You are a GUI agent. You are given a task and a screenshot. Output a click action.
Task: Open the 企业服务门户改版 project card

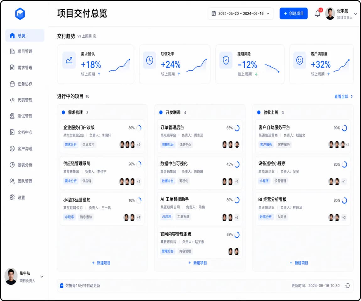tap(102, 136)
